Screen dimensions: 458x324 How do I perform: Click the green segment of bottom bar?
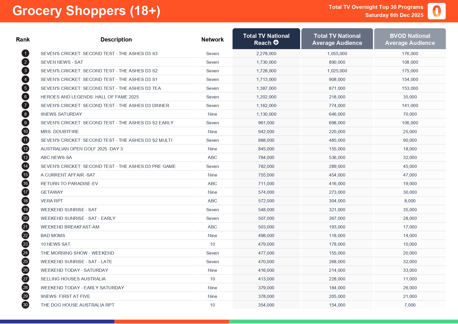pos(343,321)
